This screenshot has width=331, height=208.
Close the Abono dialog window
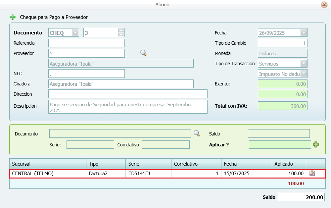pyautogui.click(x=324, y=5)
